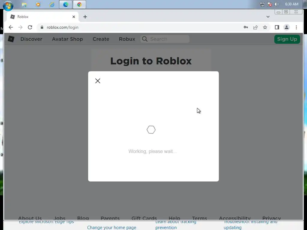Click Troubleshoot installing and updating in Edge
The height and width of the screenshot is (230, 307).
250,225
